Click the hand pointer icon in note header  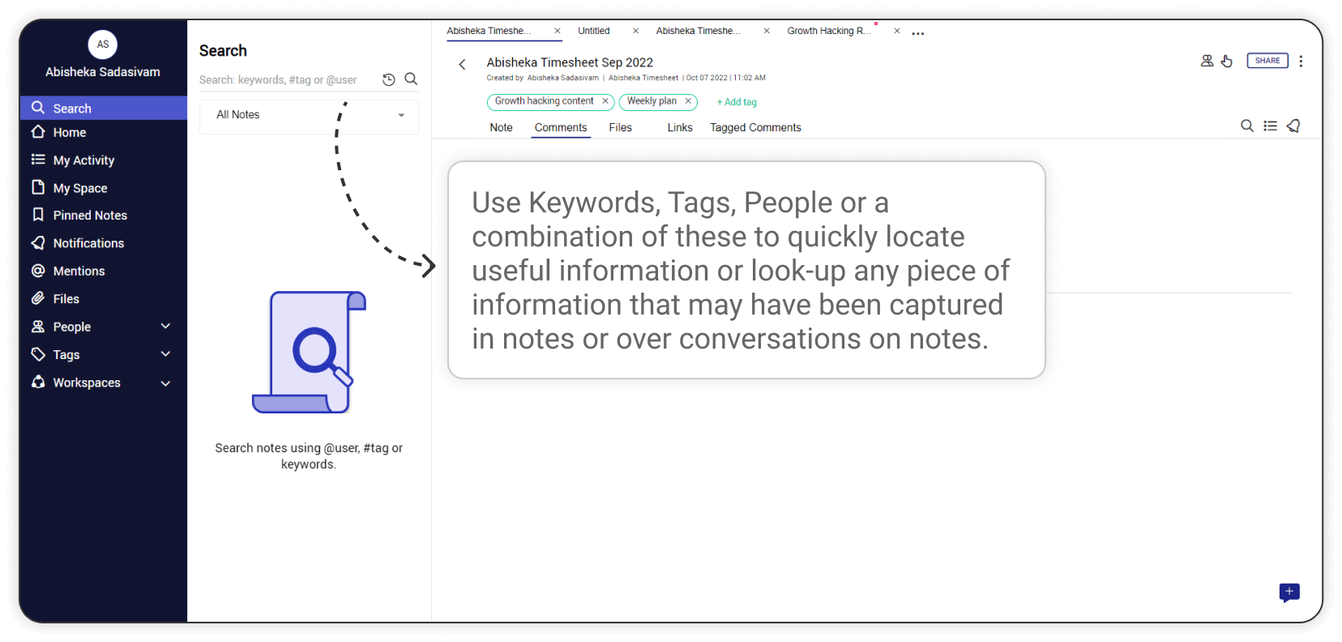[1227, 61]
